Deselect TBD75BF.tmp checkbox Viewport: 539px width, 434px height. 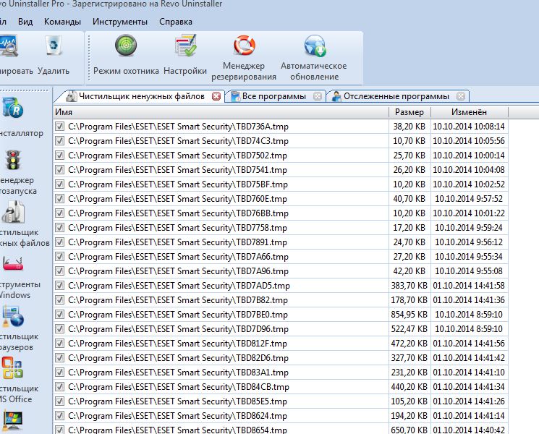pos(60,184)
